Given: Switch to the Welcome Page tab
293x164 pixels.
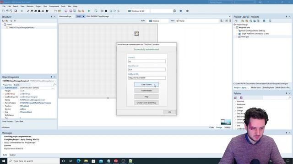Looking at the screenshot, I should 65,16.
